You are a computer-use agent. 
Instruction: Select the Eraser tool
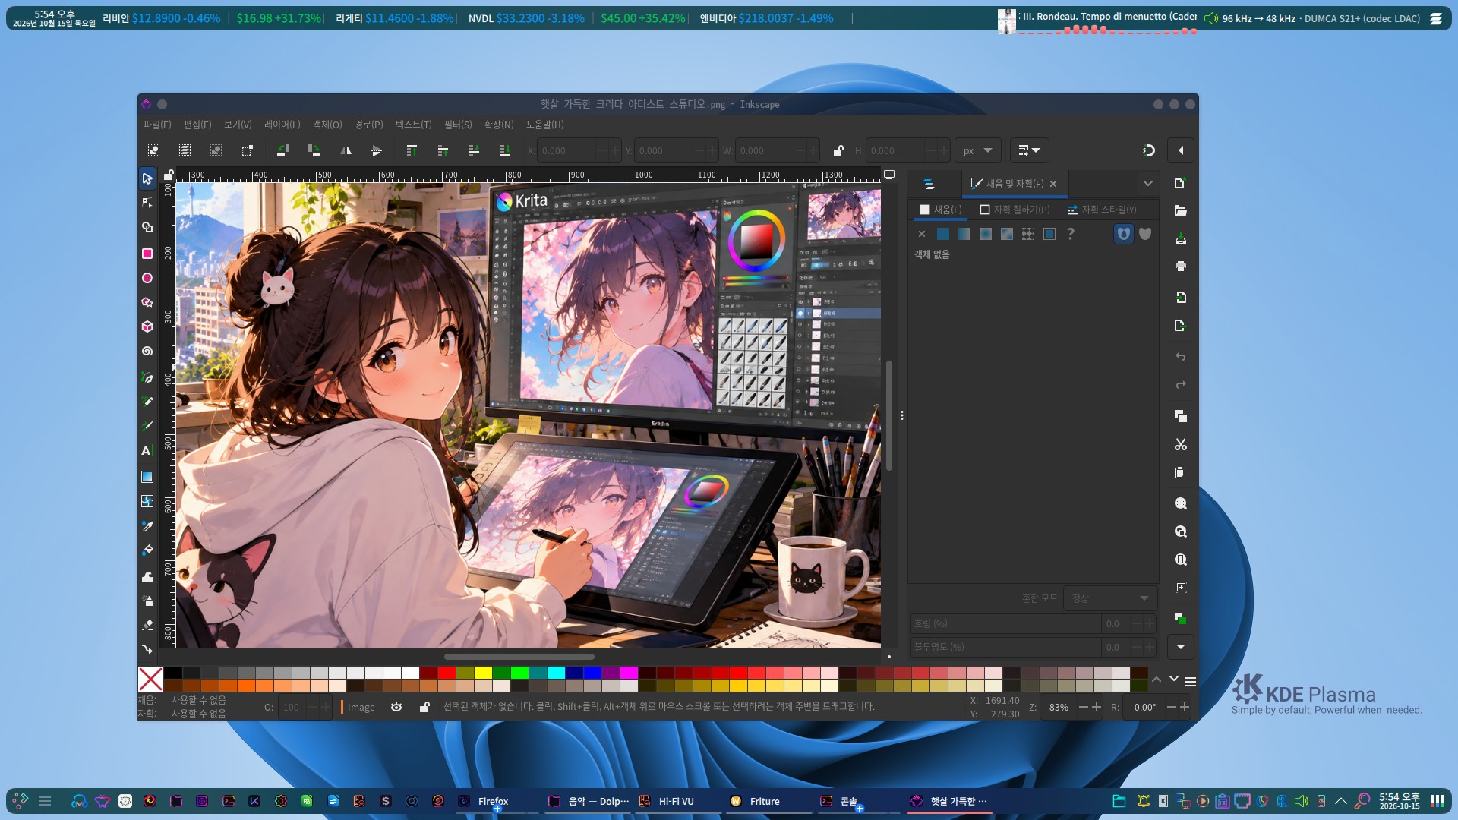pos(147,625)
